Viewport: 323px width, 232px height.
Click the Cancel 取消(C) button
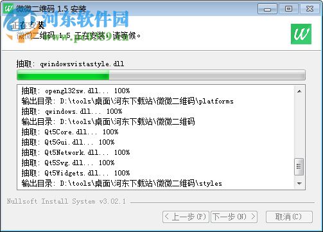tap(289, 217)
